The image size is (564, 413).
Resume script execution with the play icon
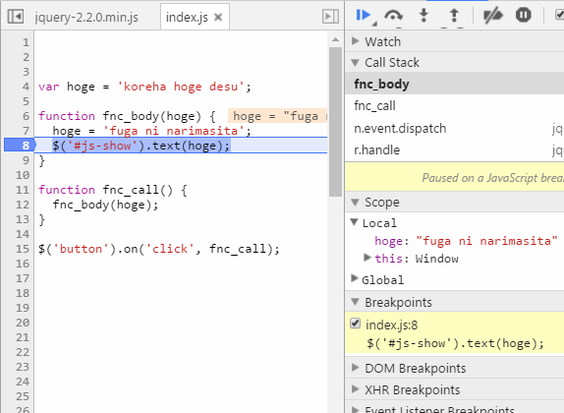364,15
